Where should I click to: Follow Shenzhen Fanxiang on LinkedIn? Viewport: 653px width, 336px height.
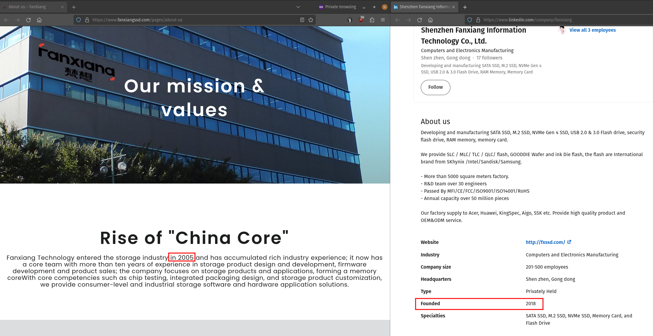coord(435,87)
